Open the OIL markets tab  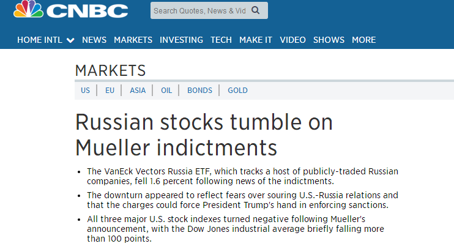[166, 91]
